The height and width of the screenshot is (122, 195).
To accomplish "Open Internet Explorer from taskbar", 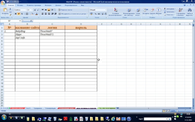I will 113,119.
